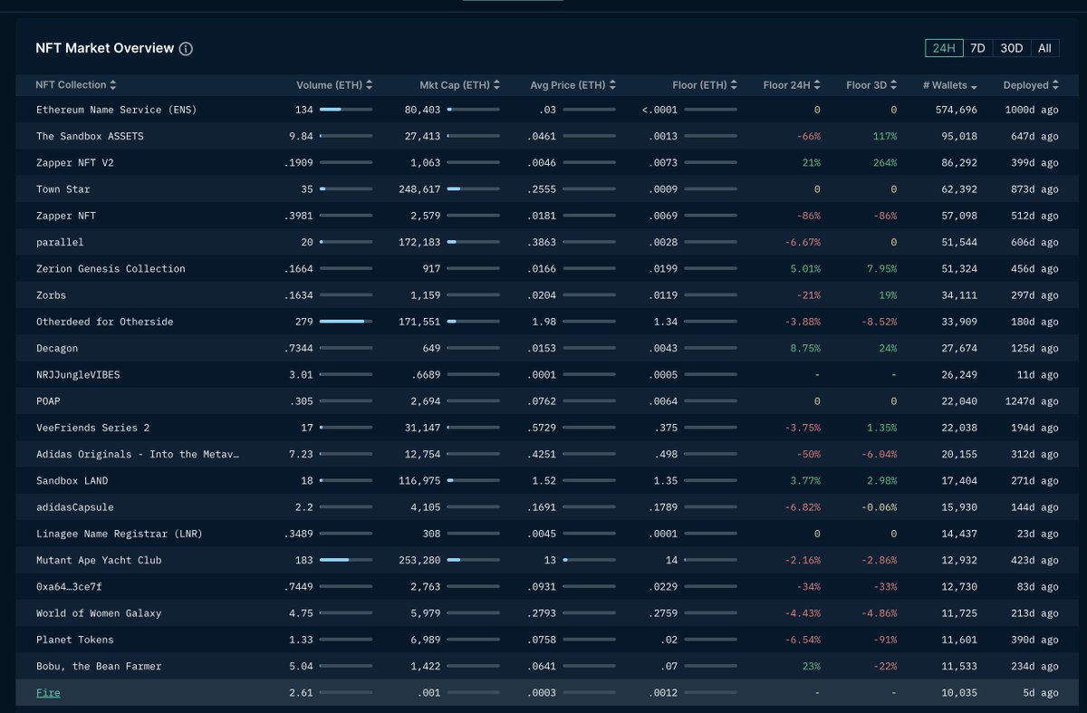Click adidasCapsule collection name
Viewport: 1087px width, 713px height.
pos(74,507)
